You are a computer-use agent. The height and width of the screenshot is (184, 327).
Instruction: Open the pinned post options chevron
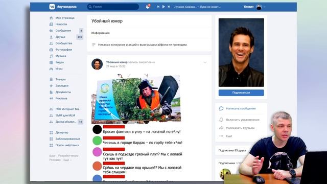[x=205, y=62]
